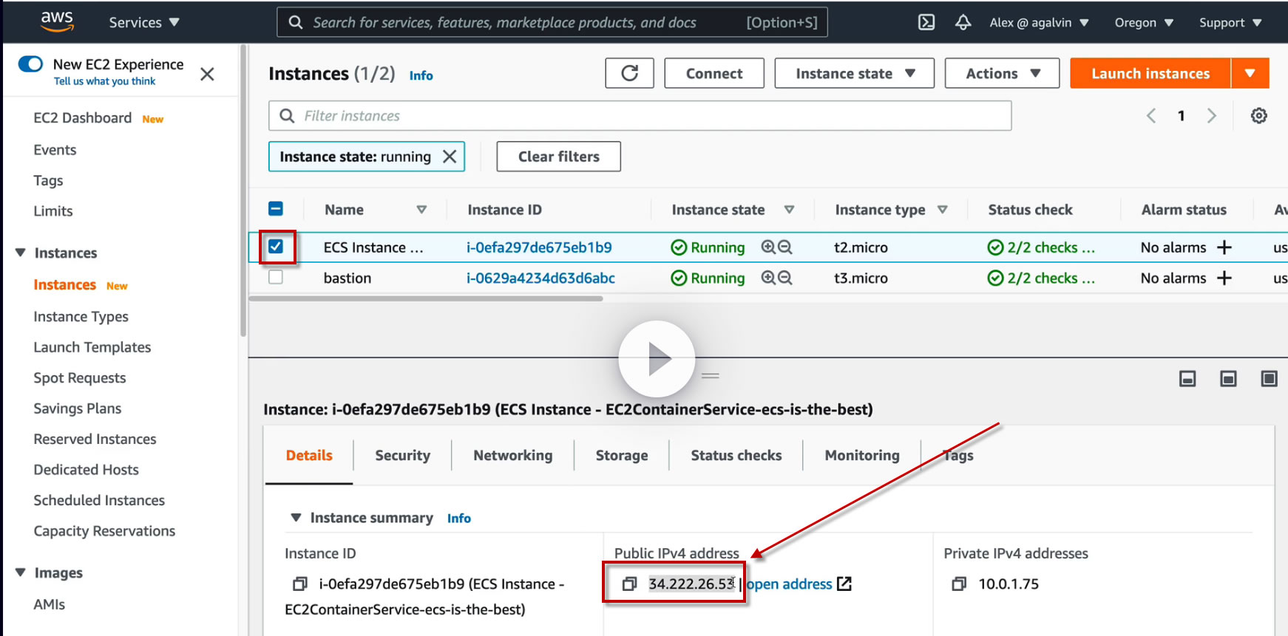Focus the Filter instances field
Screen dimensions: 1288x636
click(640, 116)
